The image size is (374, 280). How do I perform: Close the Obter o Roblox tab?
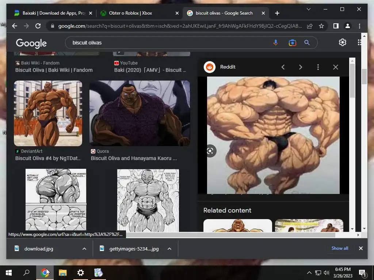coord(177,13)
